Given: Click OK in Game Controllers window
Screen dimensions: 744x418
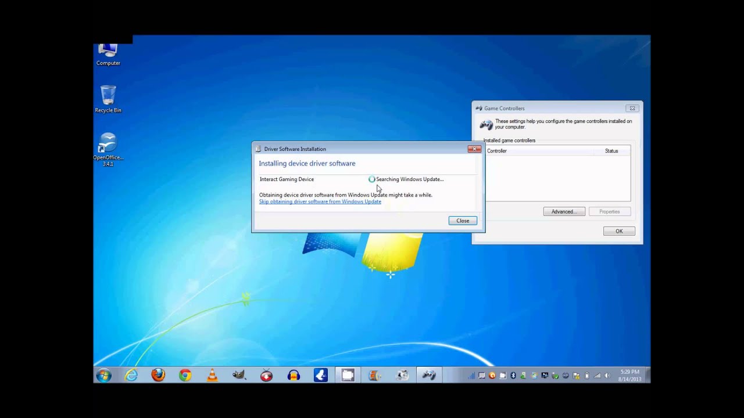Looking at the screenshot, I should 619,231.
